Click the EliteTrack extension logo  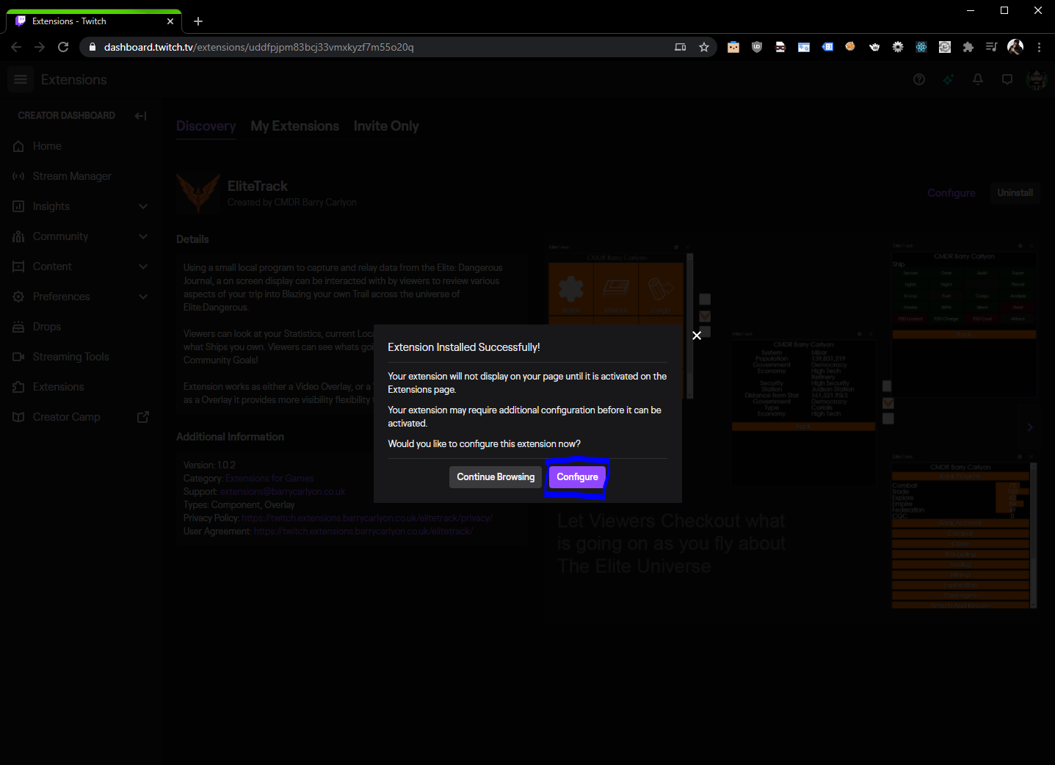pyautogui.click(x=198, y=193)
